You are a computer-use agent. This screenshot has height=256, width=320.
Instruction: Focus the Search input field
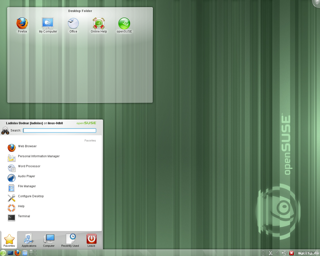[x=59, y=130]
